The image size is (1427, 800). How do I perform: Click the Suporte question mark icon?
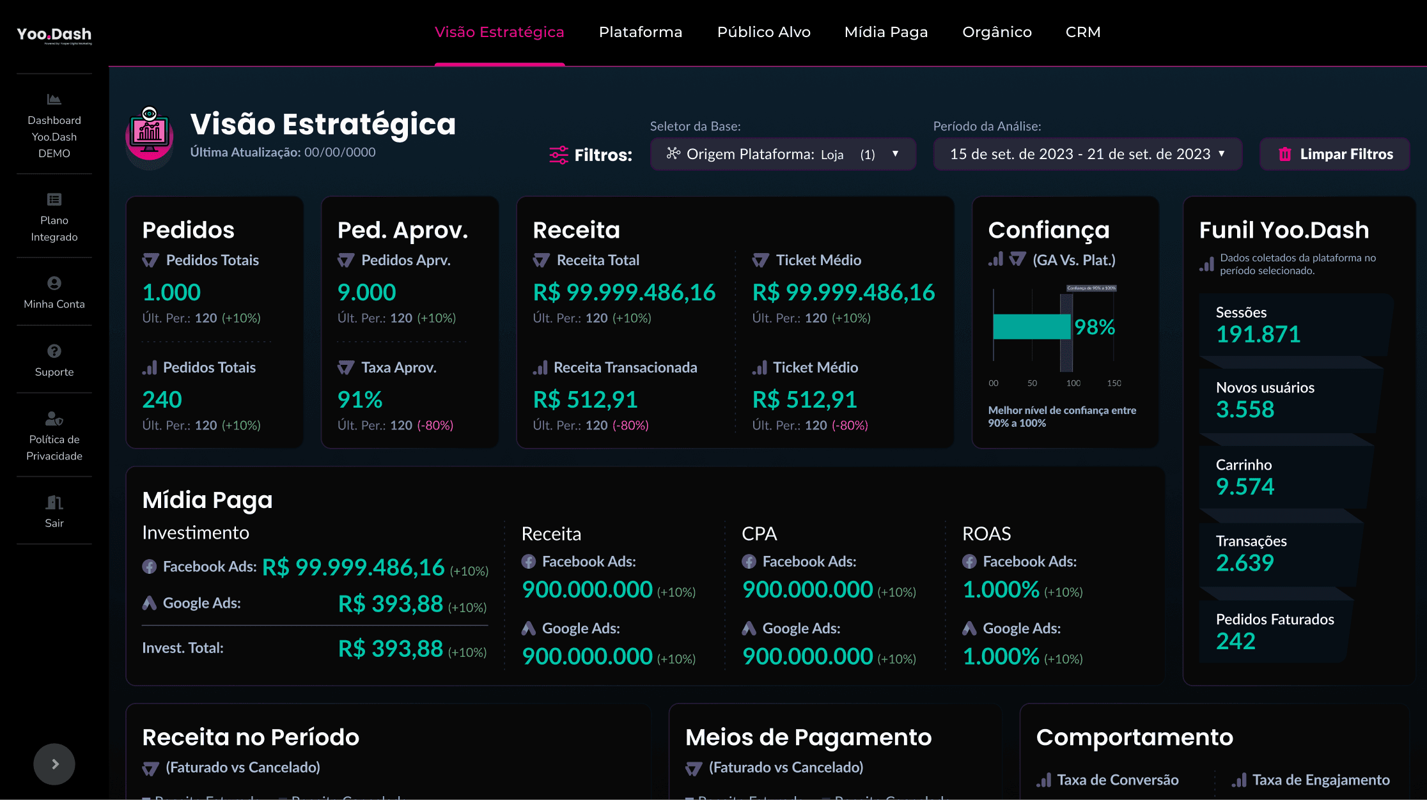pyautogui.click(x=54, y=351)
